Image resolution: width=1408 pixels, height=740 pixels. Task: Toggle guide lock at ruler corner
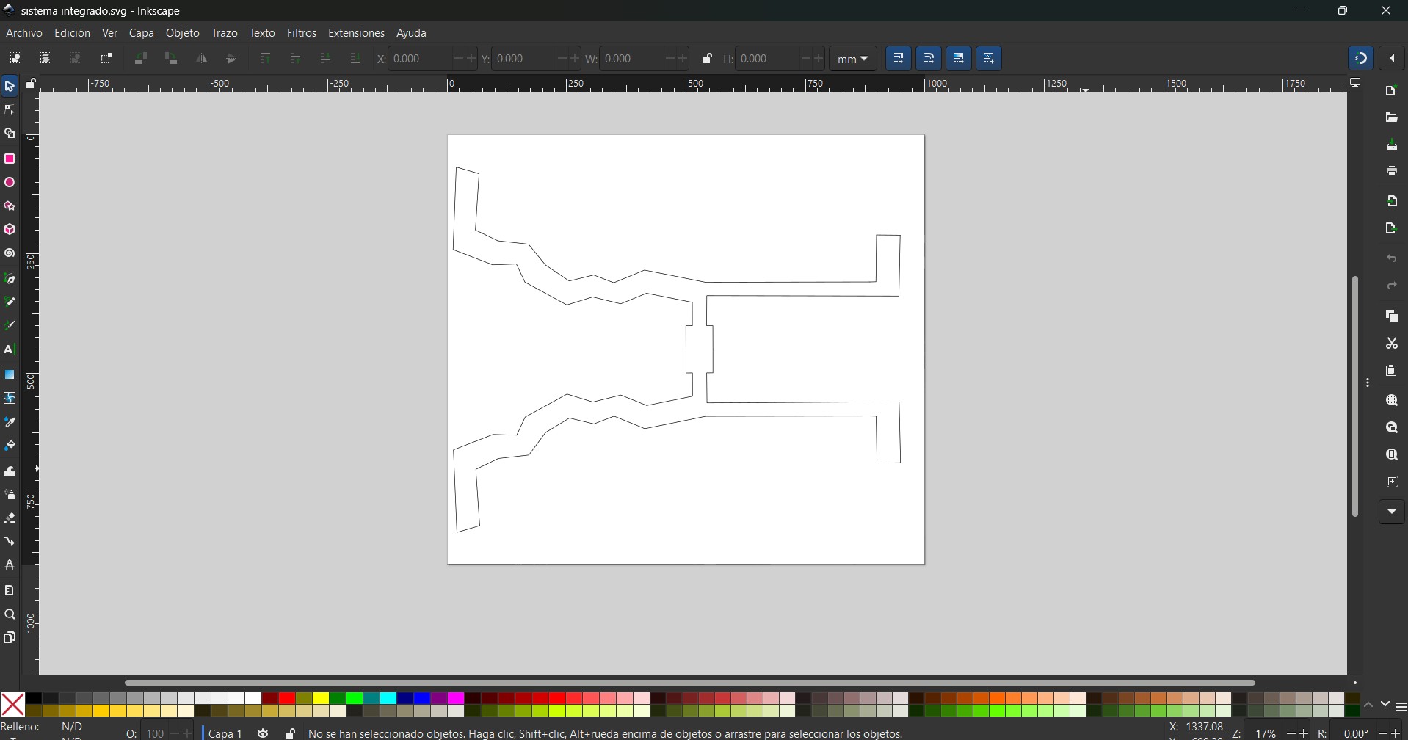pos(31,84)
